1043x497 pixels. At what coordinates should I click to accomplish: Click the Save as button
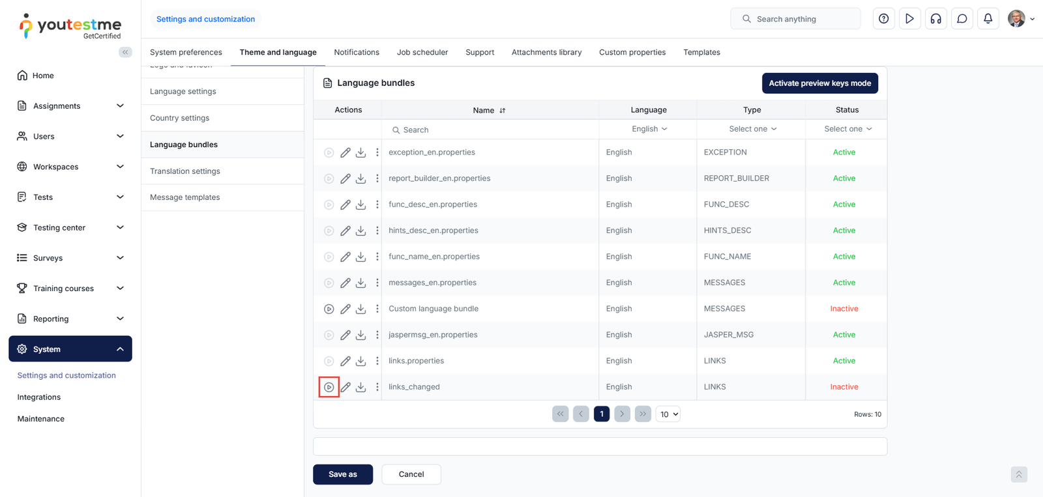pyautogui.click(x=343, y=474)
